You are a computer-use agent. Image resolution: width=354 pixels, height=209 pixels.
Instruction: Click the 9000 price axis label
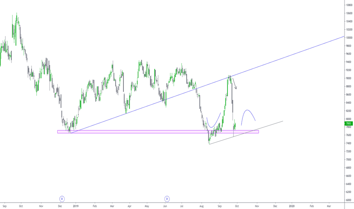point(349,78)
